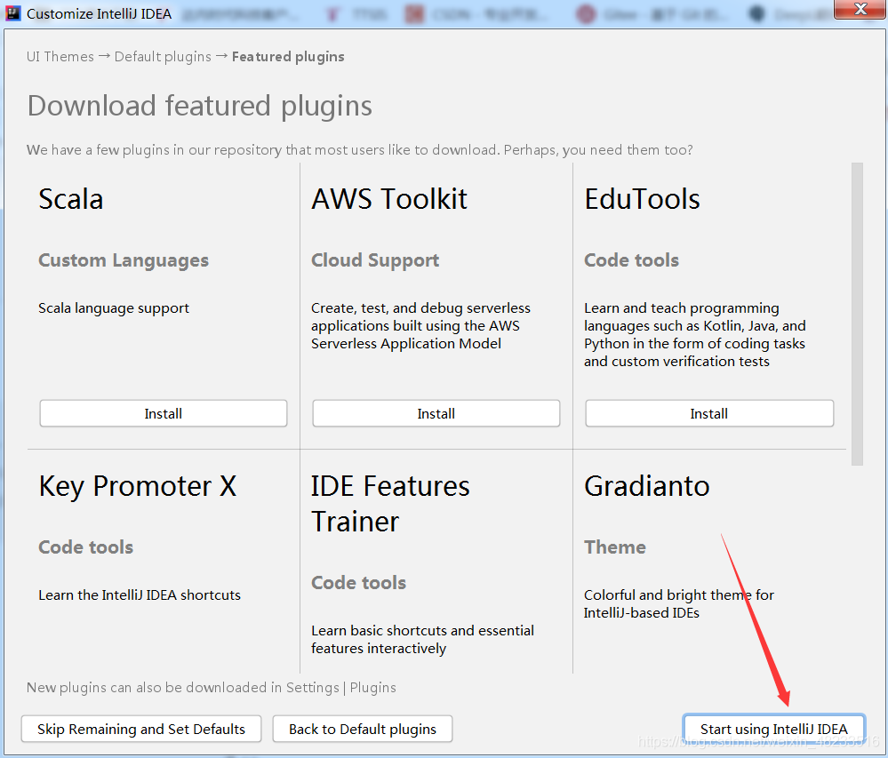888x758 pixels.
Task: Click the Gradianto colorful theme description
Action: tap(679, 604)
